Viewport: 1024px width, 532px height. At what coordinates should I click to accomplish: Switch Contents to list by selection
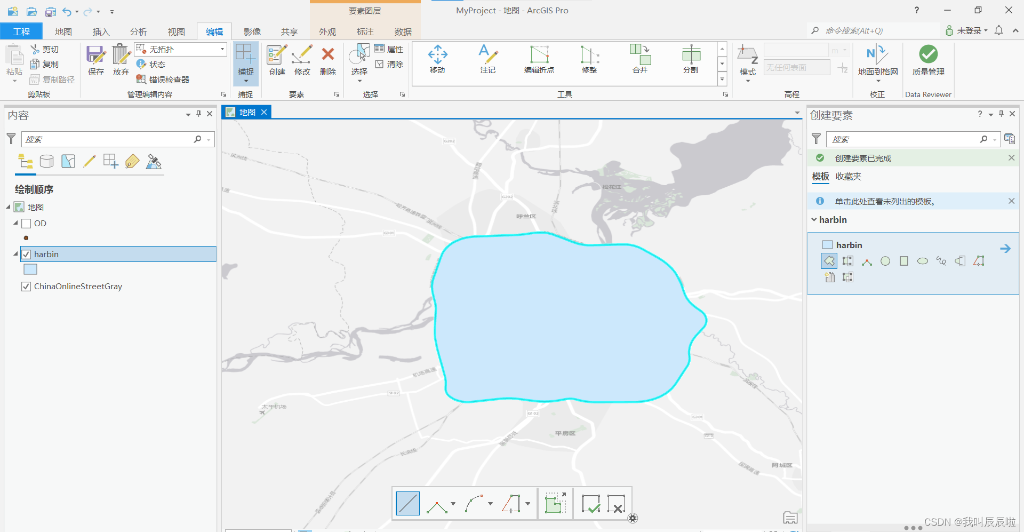(x=68, y=161)
